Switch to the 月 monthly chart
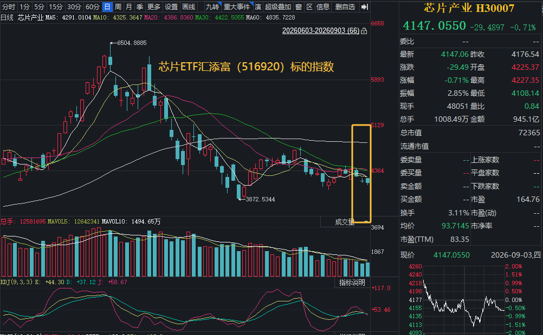This screenshot has height=335, width=543. pyautogui.click(x=129, y=6)
